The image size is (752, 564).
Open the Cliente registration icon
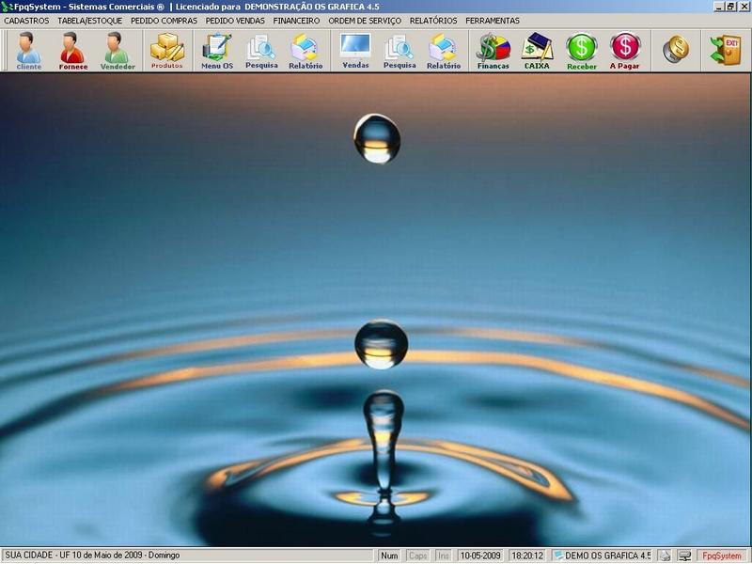pyautogui.click(x=28, y=51)
